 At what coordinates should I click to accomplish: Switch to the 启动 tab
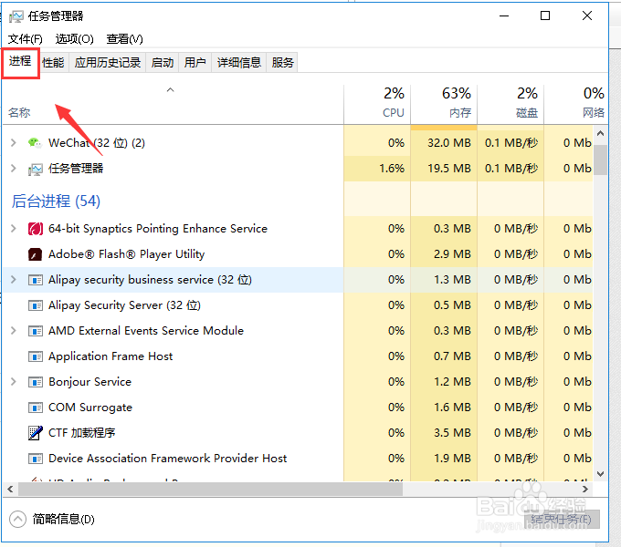point(163,62)
